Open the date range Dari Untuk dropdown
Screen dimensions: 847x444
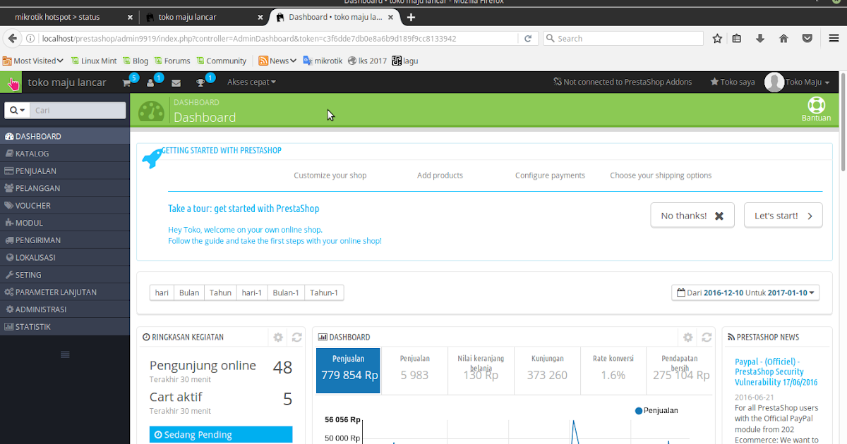745,292
